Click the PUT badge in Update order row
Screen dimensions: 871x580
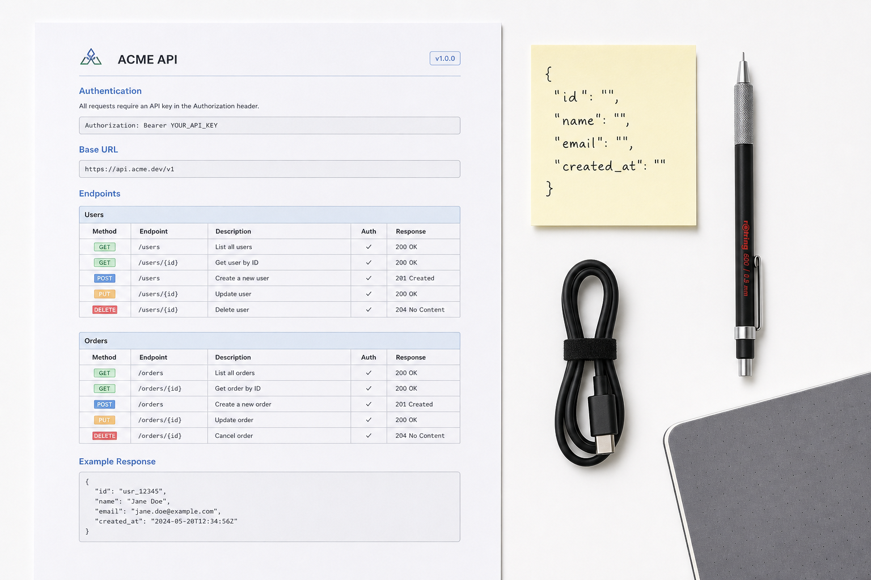(x=105, y=420)
